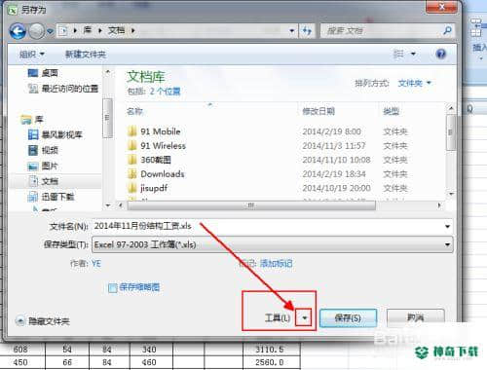Image resolution: width=487 pixels, height=370 pixels.
Task: Click the date 2014/11/3 11:57
Action: 334,146
